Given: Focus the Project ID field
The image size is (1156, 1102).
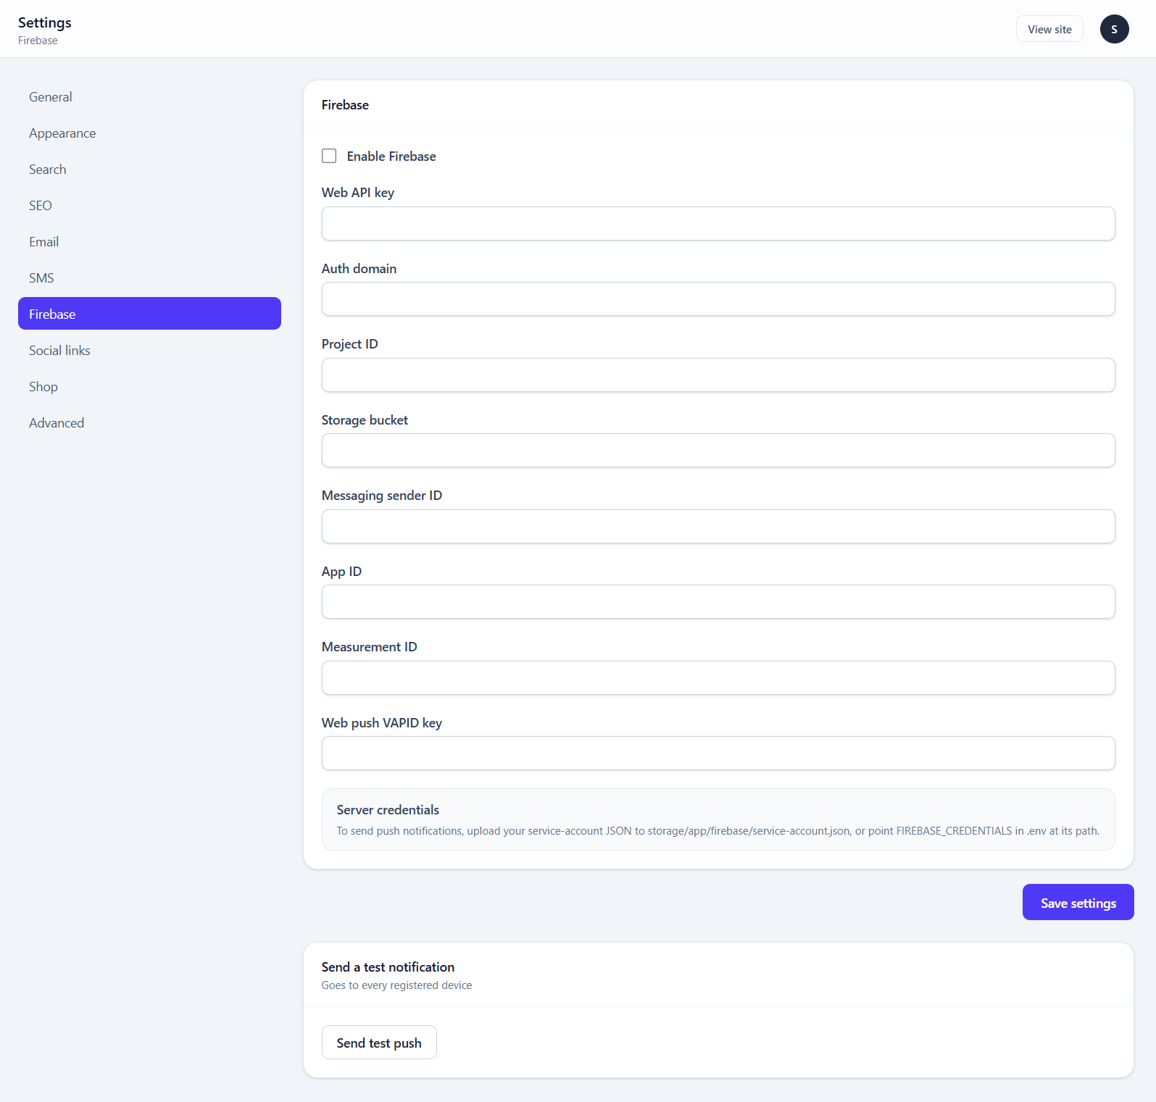Looking at the screenshot, I should point(718,375).
